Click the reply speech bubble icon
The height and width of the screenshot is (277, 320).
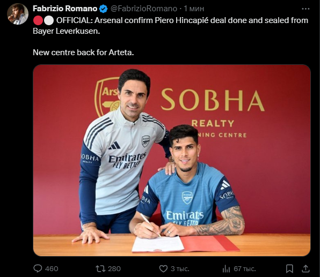point(38,268)
